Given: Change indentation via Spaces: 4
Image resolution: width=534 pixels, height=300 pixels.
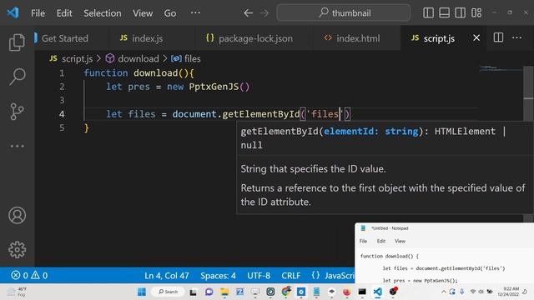Looking at the screenshot, I should [x=218, y=275].
